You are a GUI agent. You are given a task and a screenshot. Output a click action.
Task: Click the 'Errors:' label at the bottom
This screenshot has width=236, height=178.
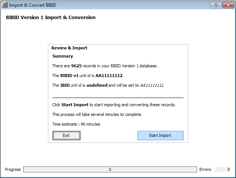pyautogui.click(x=206, y=169)
